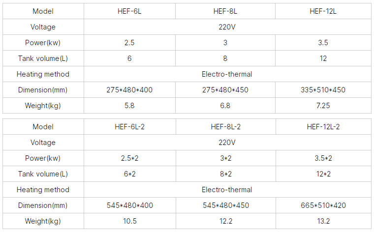Click the HEF-12L model column header

pyautogui.click(x=323, y=11)
